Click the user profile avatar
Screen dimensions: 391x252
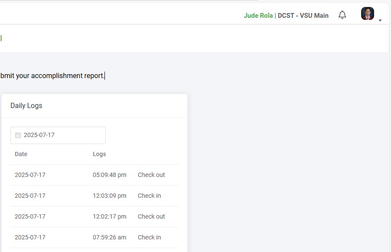coord(367,13)
